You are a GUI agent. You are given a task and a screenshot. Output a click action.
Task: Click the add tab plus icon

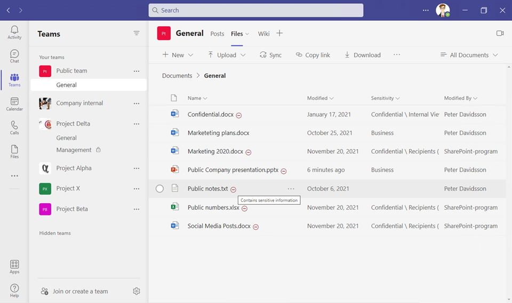pos(279,34)
